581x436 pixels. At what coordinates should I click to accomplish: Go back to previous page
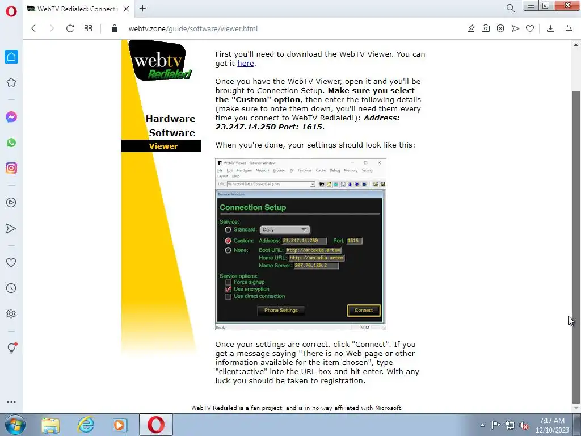pyautogui.click(x=33, y=28)
